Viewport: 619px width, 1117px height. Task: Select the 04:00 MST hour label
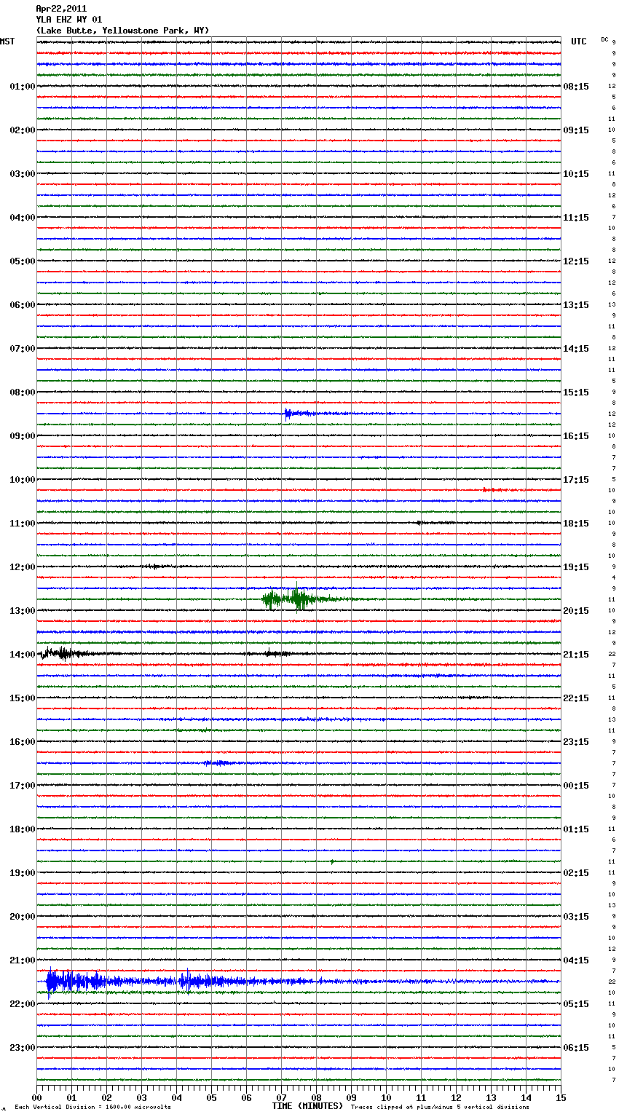pyautogui.click(x=23, y=218)
